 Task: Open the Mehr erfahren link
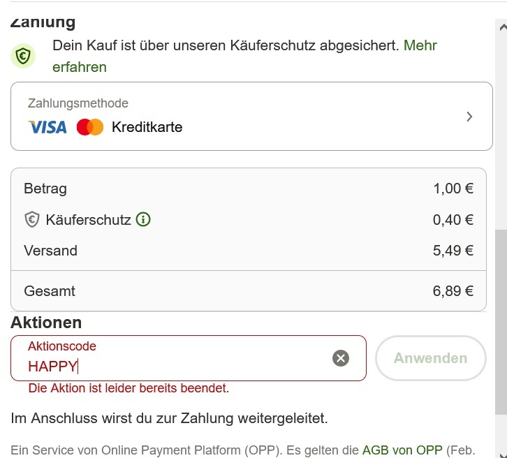point(244,57)
